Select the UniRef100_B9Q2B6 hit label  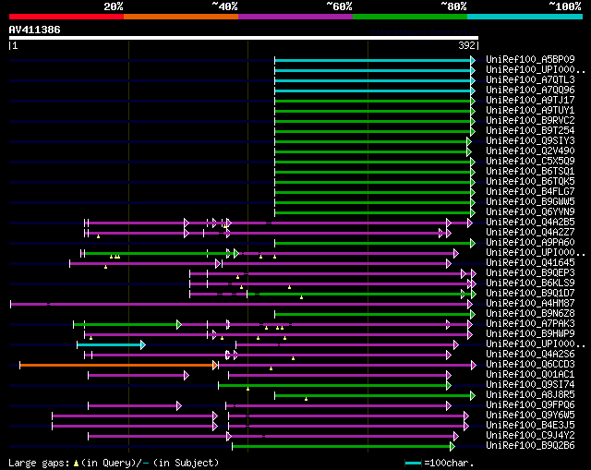[x=530, y=445]
